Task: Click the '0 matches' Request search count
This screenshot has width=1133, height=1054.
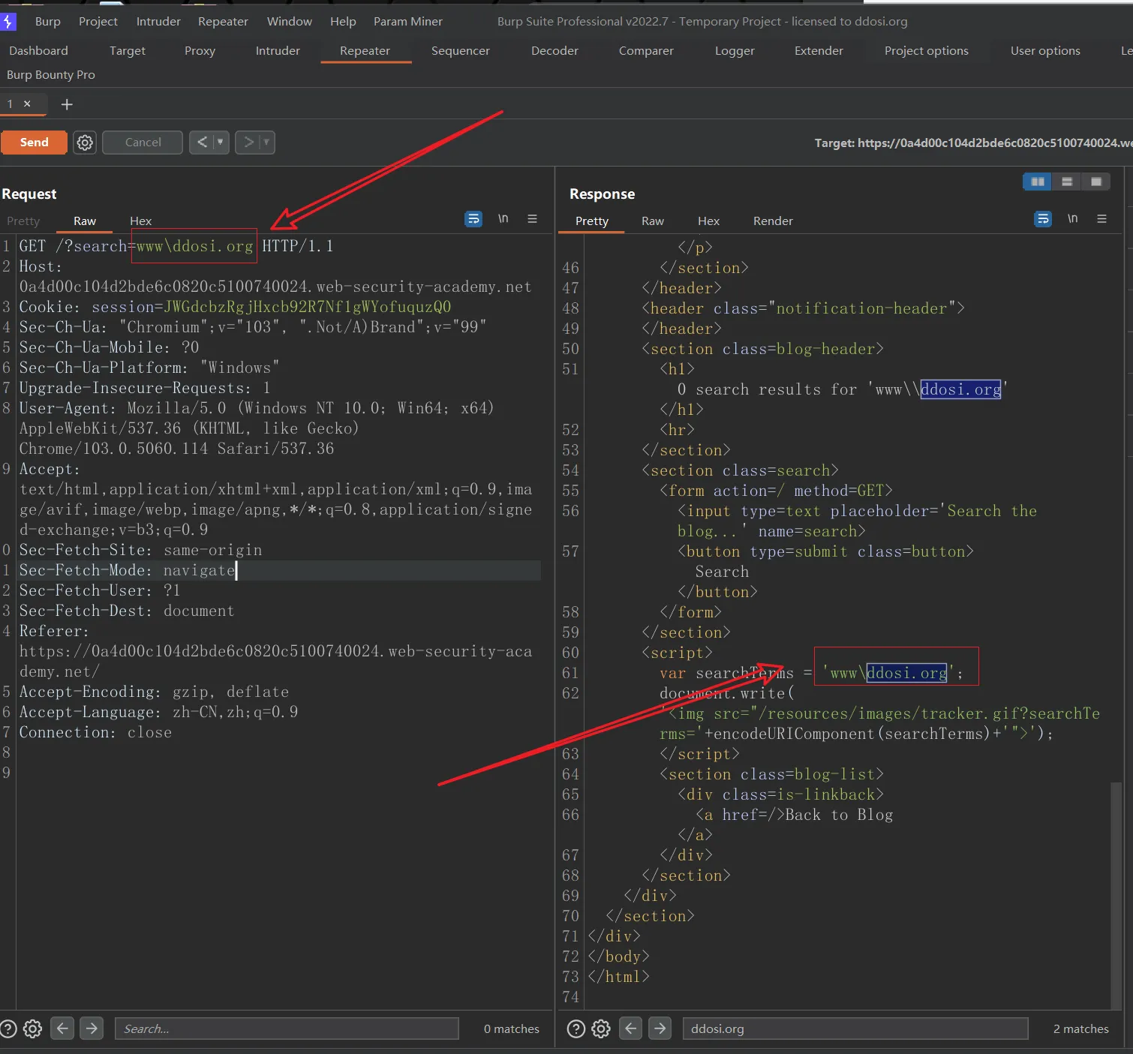Action: (512, 1028)
